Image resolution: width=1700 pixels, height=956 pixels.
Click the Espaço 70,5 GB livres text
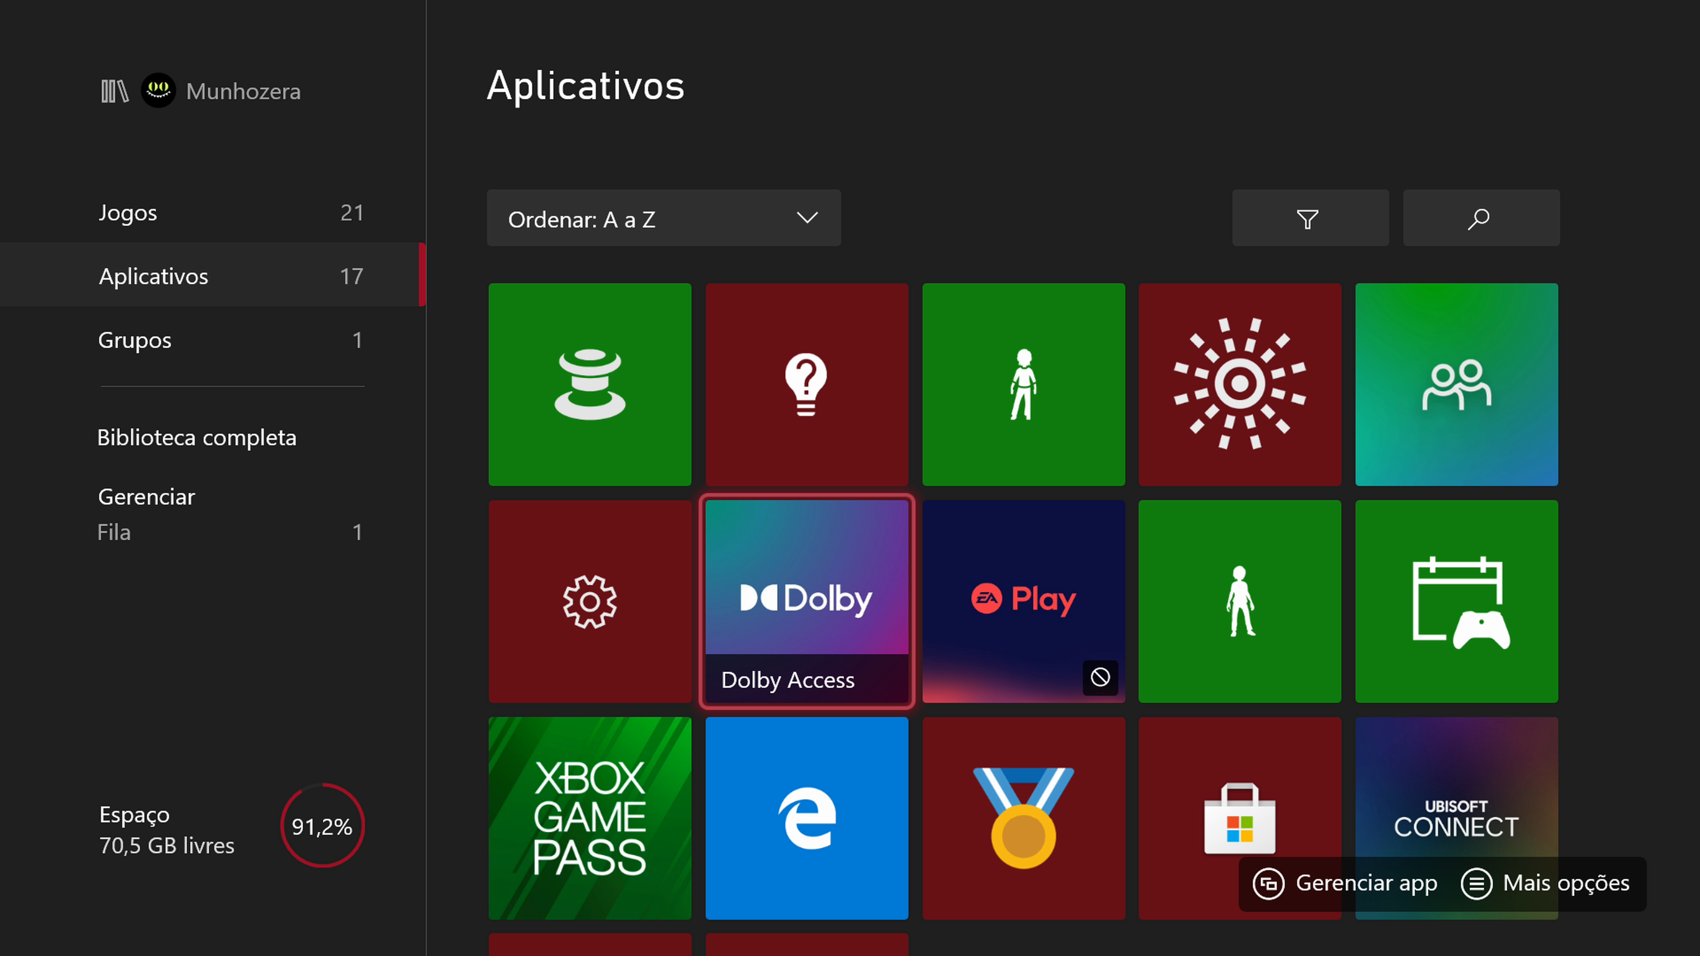(166, 830)
